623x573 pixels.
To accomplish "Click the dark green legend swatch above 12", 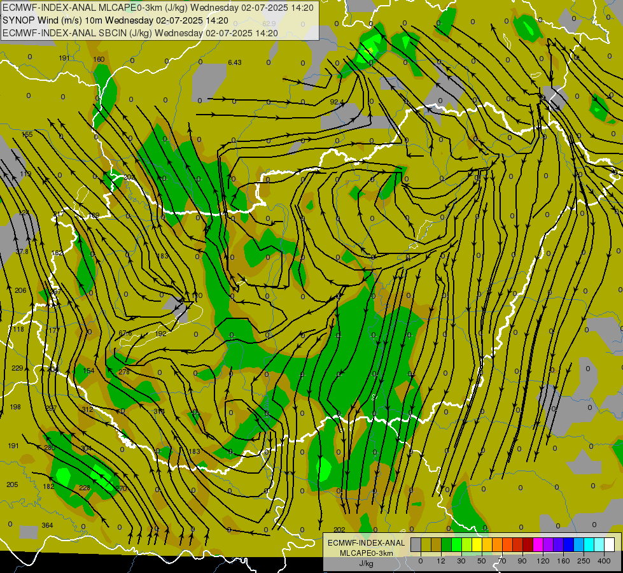I will (447, 544).
